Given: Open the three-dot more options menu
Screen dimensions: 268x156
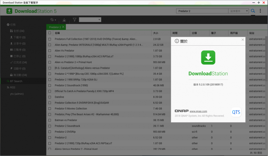Looking at the screenshot, I should [260, 11].
